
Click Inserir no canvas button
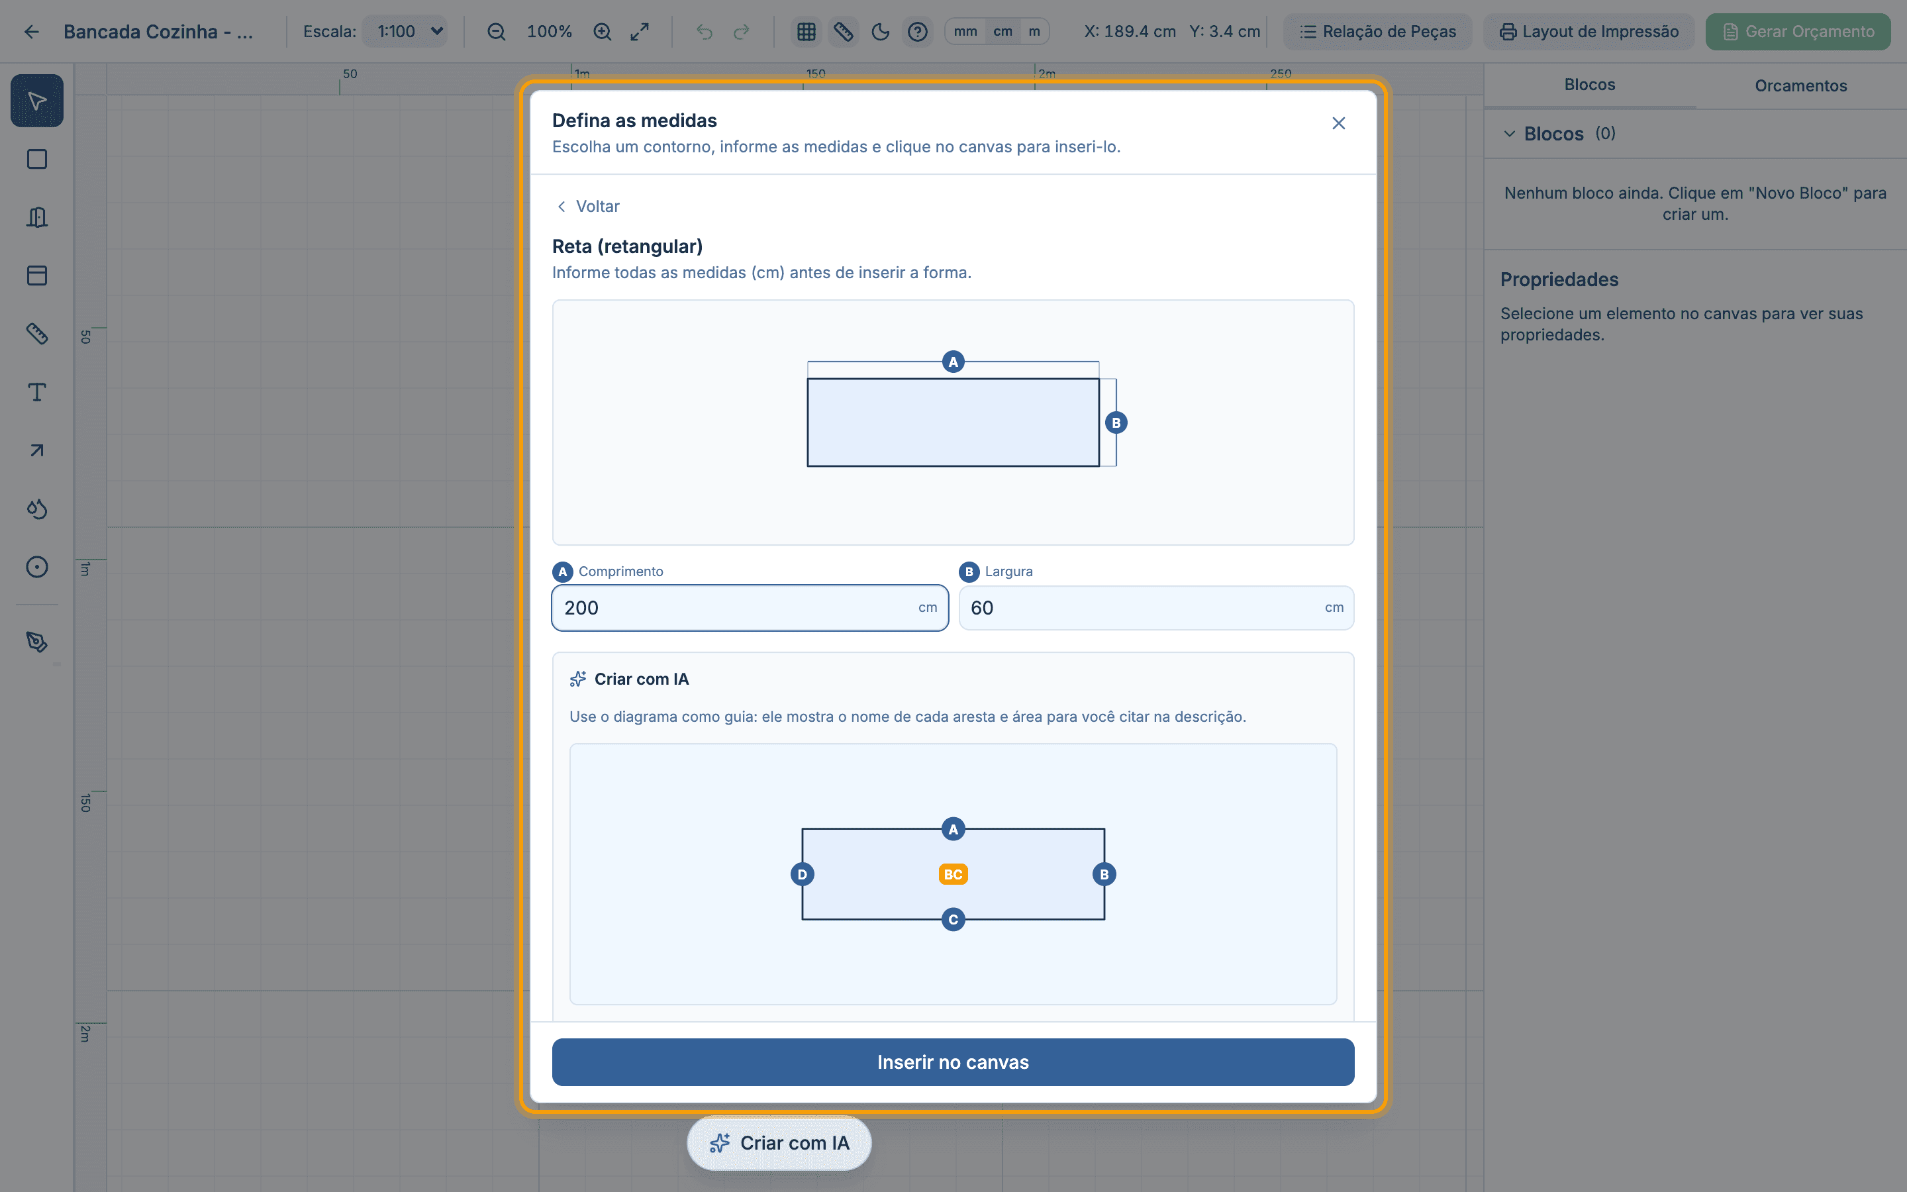click(953, 1062)
